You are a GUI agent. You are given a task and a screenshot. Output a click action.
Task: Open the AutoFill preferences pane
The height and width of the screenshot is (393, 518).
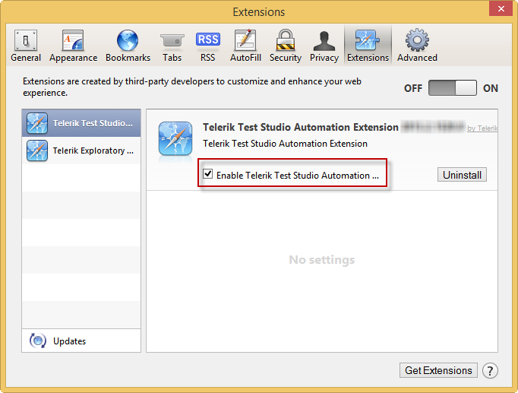pos(245,46)
